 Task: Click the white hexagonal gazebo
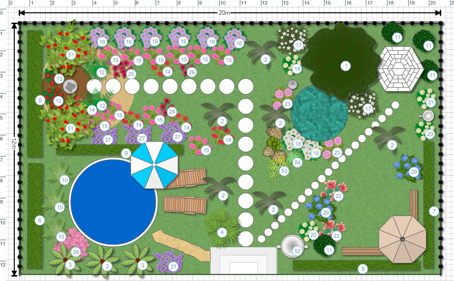(400, 69)
